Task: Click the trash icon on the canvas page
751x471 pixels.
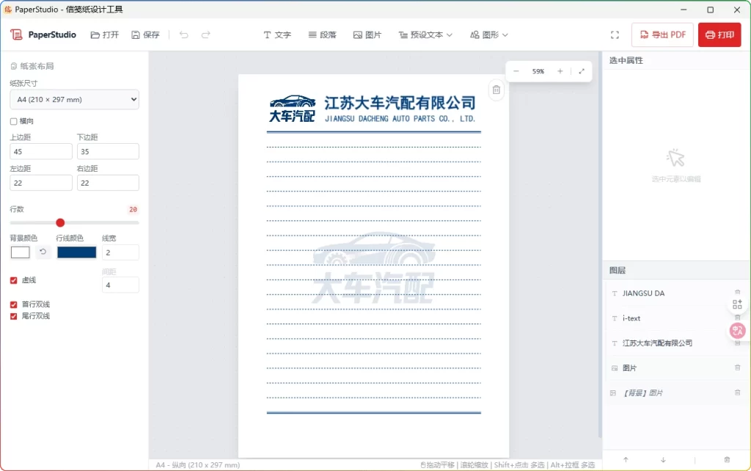Action: pyautogui.click(x=497, y=89)
